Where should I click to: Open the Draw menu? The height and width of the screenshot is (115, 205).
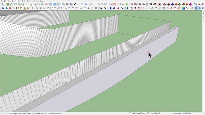(x=19, y=1)
